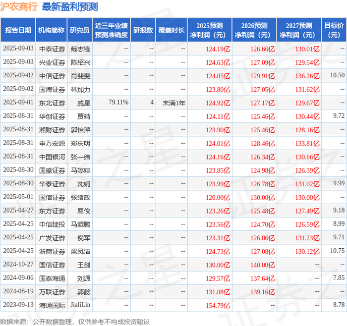The width and height of the screenshot is (347, 326).
Task: Select the 申万宏源 institution cell
Action: click(52, 143)
